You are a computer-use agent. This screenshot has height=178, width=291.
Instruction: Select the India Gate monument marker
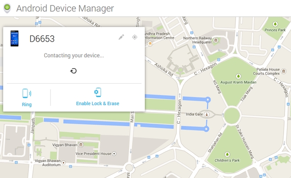[207, 114]
